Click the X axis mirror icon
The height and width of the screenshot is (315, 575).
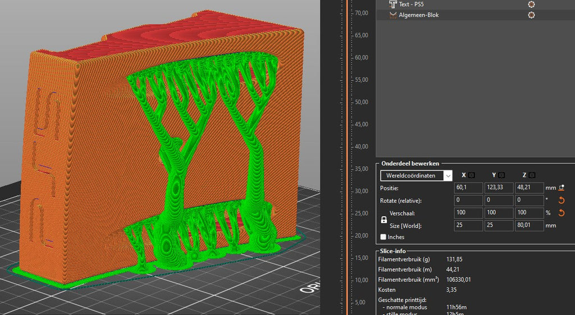(x=472, y=176)
